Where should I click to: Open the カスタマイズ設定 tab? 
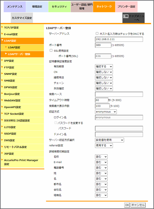[x=22, y=18]
